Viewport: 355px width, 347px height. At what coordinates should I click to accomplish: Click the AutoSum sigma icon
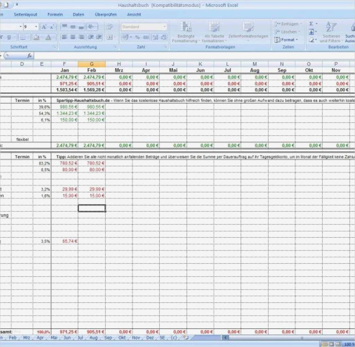pyautogui.click(x=311, y=24)
